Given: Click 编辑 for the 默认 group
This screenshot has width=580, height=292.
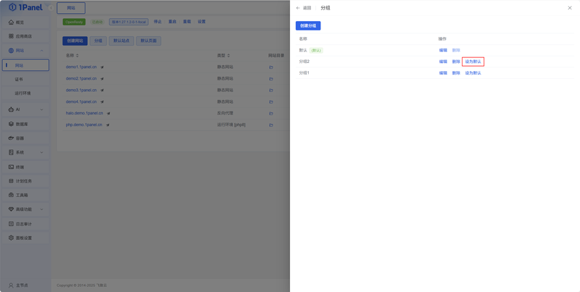Looking at the screenshot, I should click(x=443, y=50).
